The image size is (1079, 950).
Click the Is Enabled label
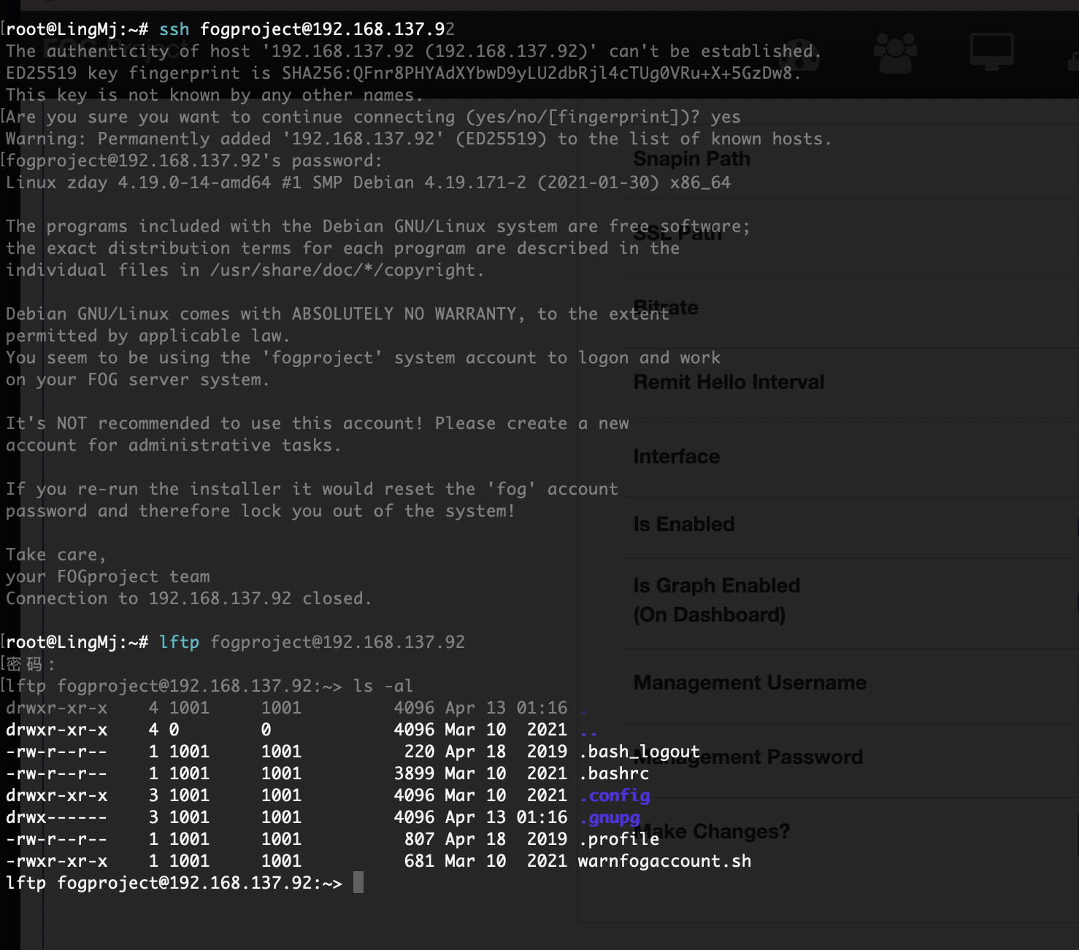click(683, 525)
